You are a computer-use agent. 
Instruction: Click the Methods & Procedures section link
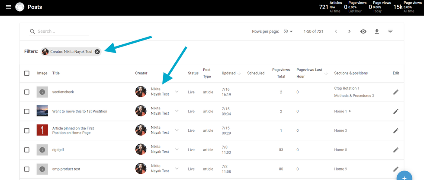[x=353, y=96]
